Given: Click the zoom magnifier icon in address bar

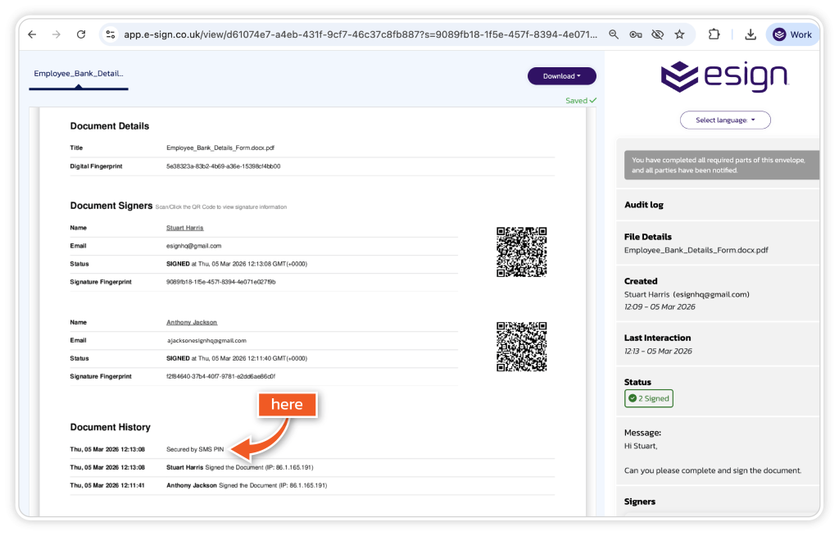Looking at the screenshot, I should pyautogui.click(x=614, y=34).
